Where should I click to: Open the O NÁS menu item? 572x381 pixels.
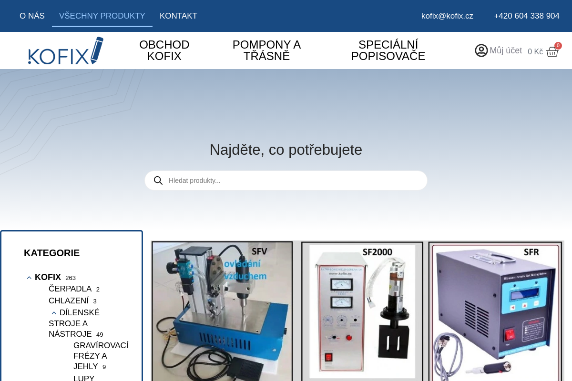(32, 16)
